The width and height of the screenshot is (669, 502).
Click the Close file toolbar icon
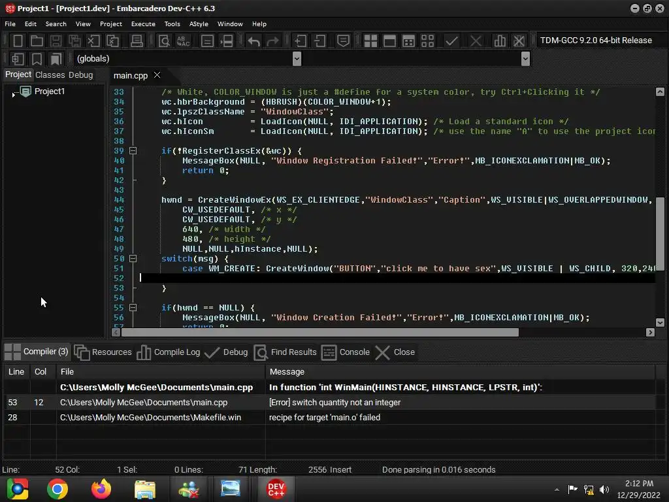click(93, 41)
